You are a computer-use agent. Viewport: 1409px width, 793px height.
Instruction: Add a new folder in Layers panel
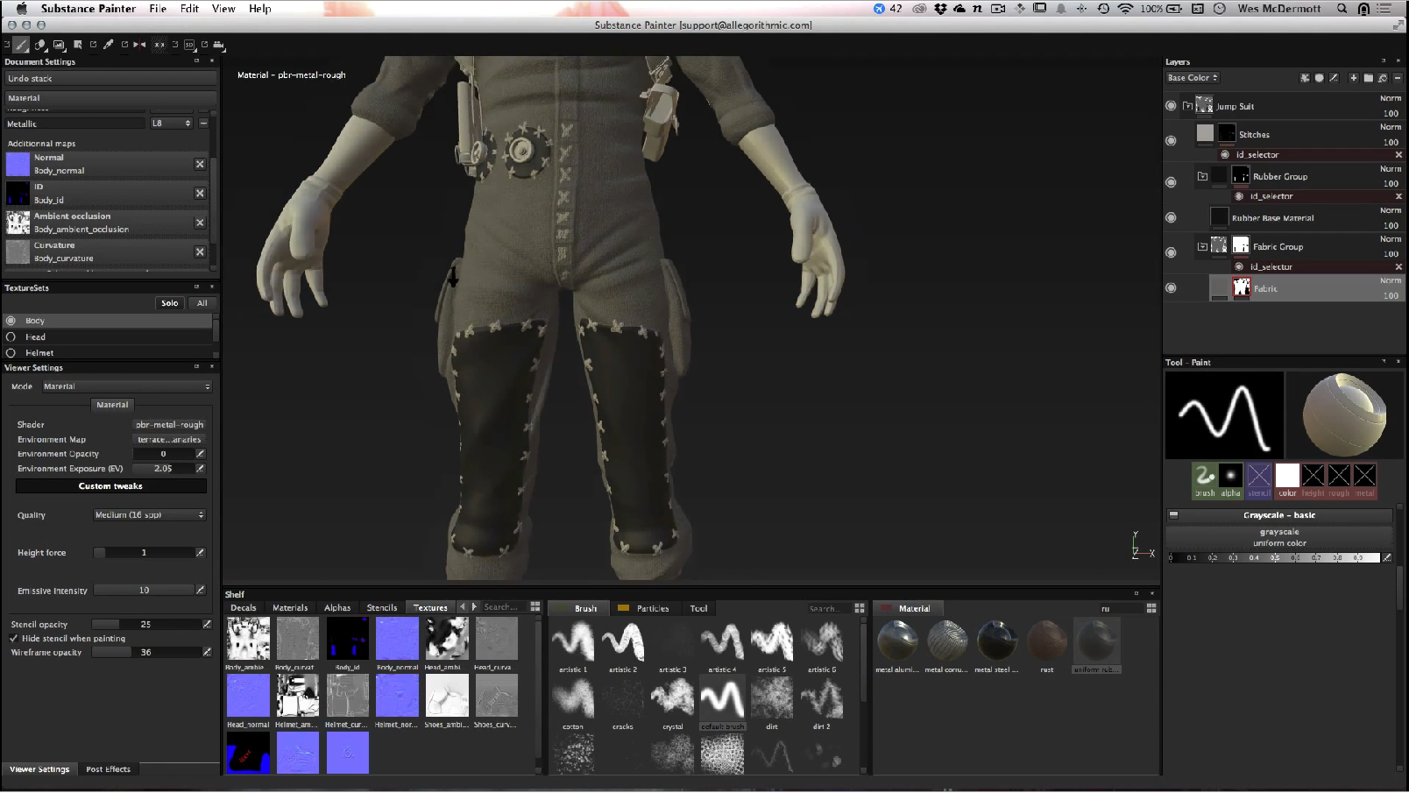click(1369, 78)
